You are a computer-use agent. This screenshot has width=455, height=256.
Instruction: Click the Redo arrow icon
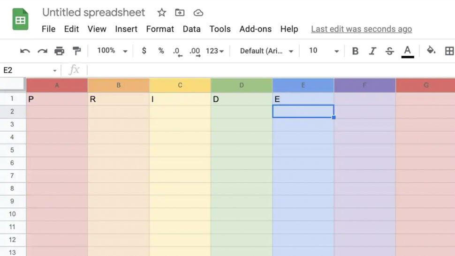[x=42, y=51]
